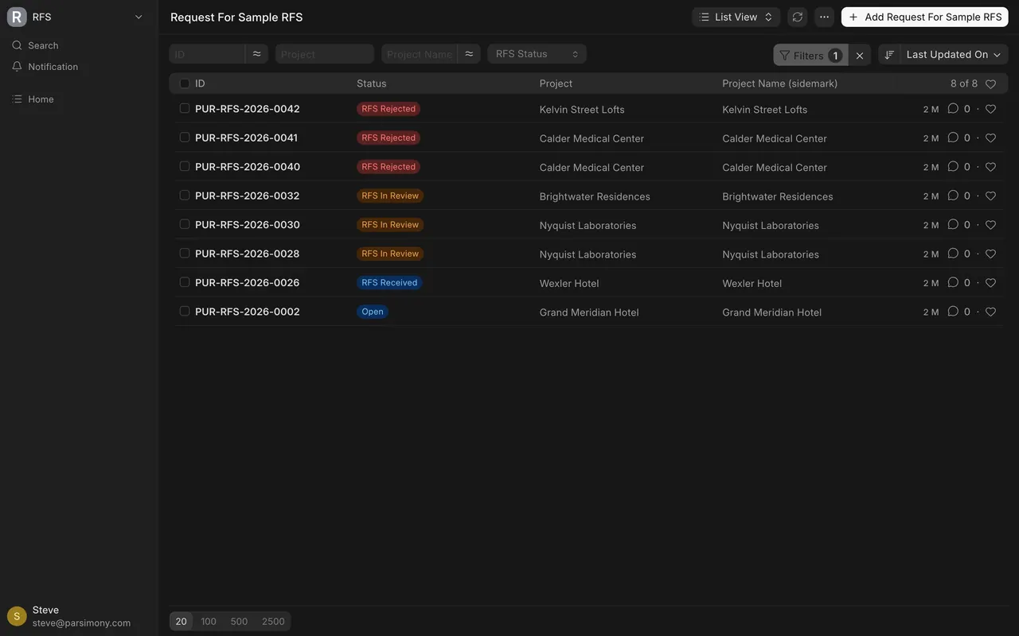Like the PUR-RFS-2026-0042 row heart
Viewport: 1019px width, 636px height.
point(990,109)
